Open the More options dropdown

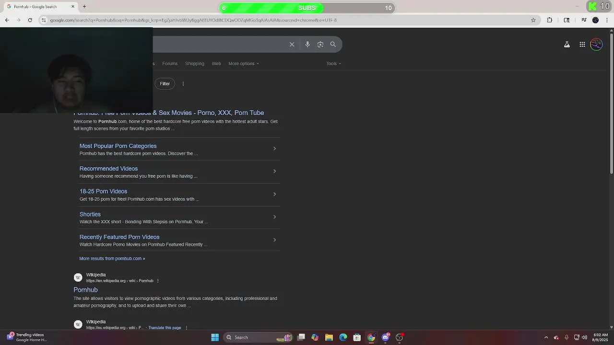click(x=244, y=63)
